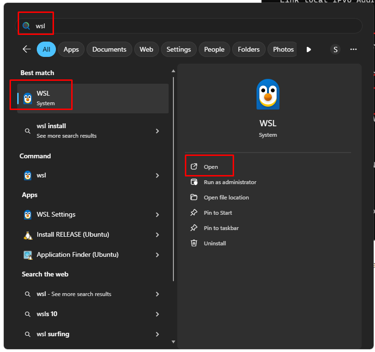The height and width of the screenshot is (352, 375).
Task: Expand the 'wsl - See more search results' chevron
Action: click(x=157, y=294)
